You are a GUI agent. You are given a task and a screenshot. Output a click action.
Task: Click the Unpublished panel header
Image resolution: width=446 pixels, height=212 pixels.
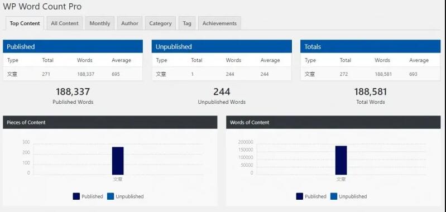coord(222,47)
